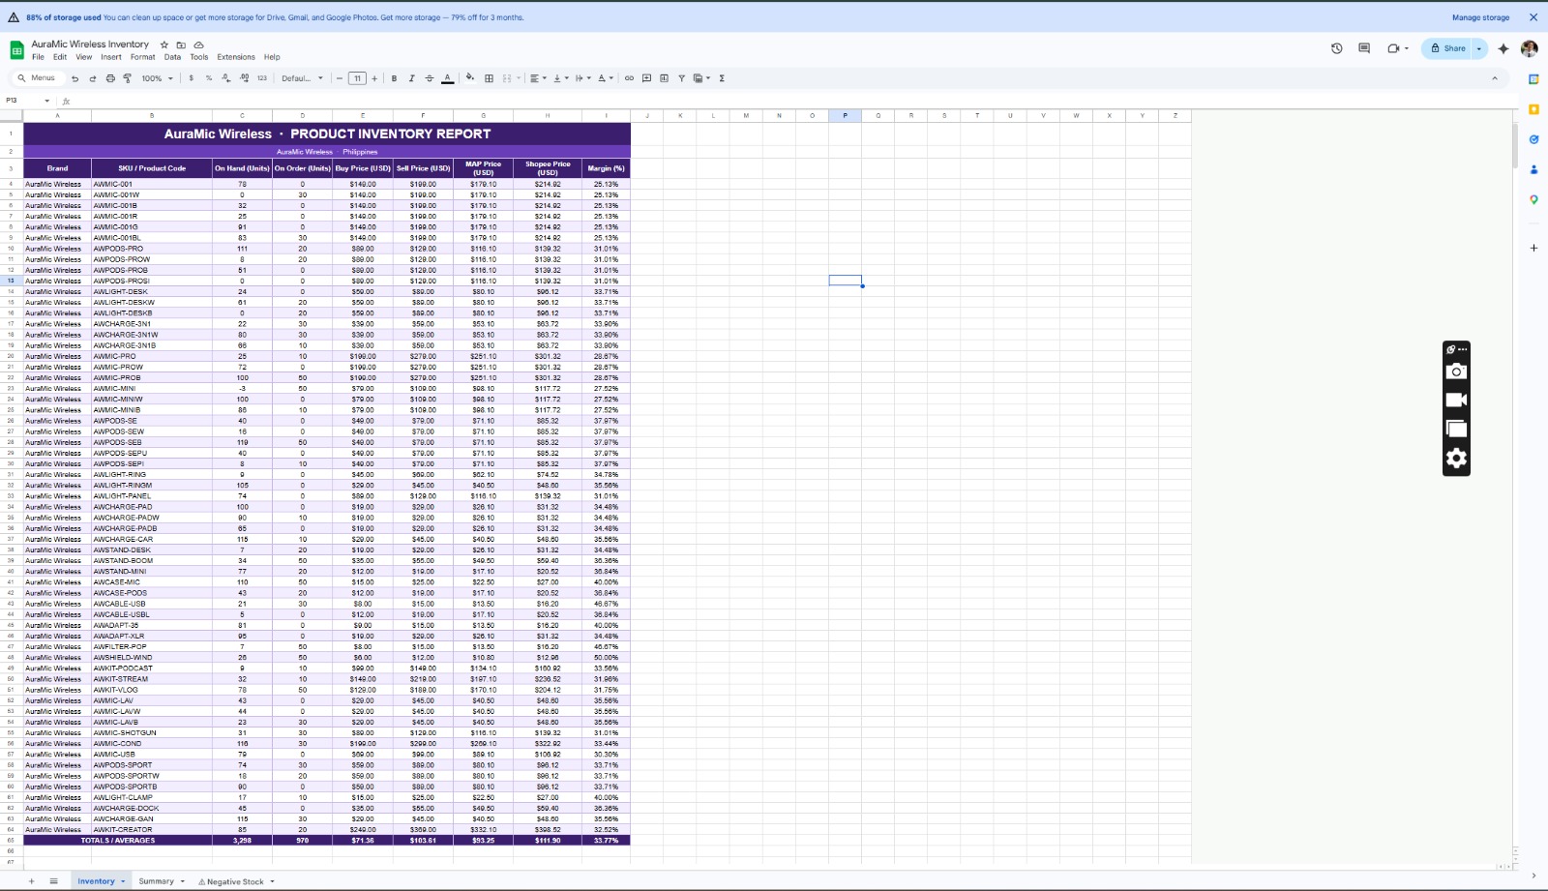Toggle strikethrough formatting
The height and width of the screenshot is (891, 1548).
[429, 78]
